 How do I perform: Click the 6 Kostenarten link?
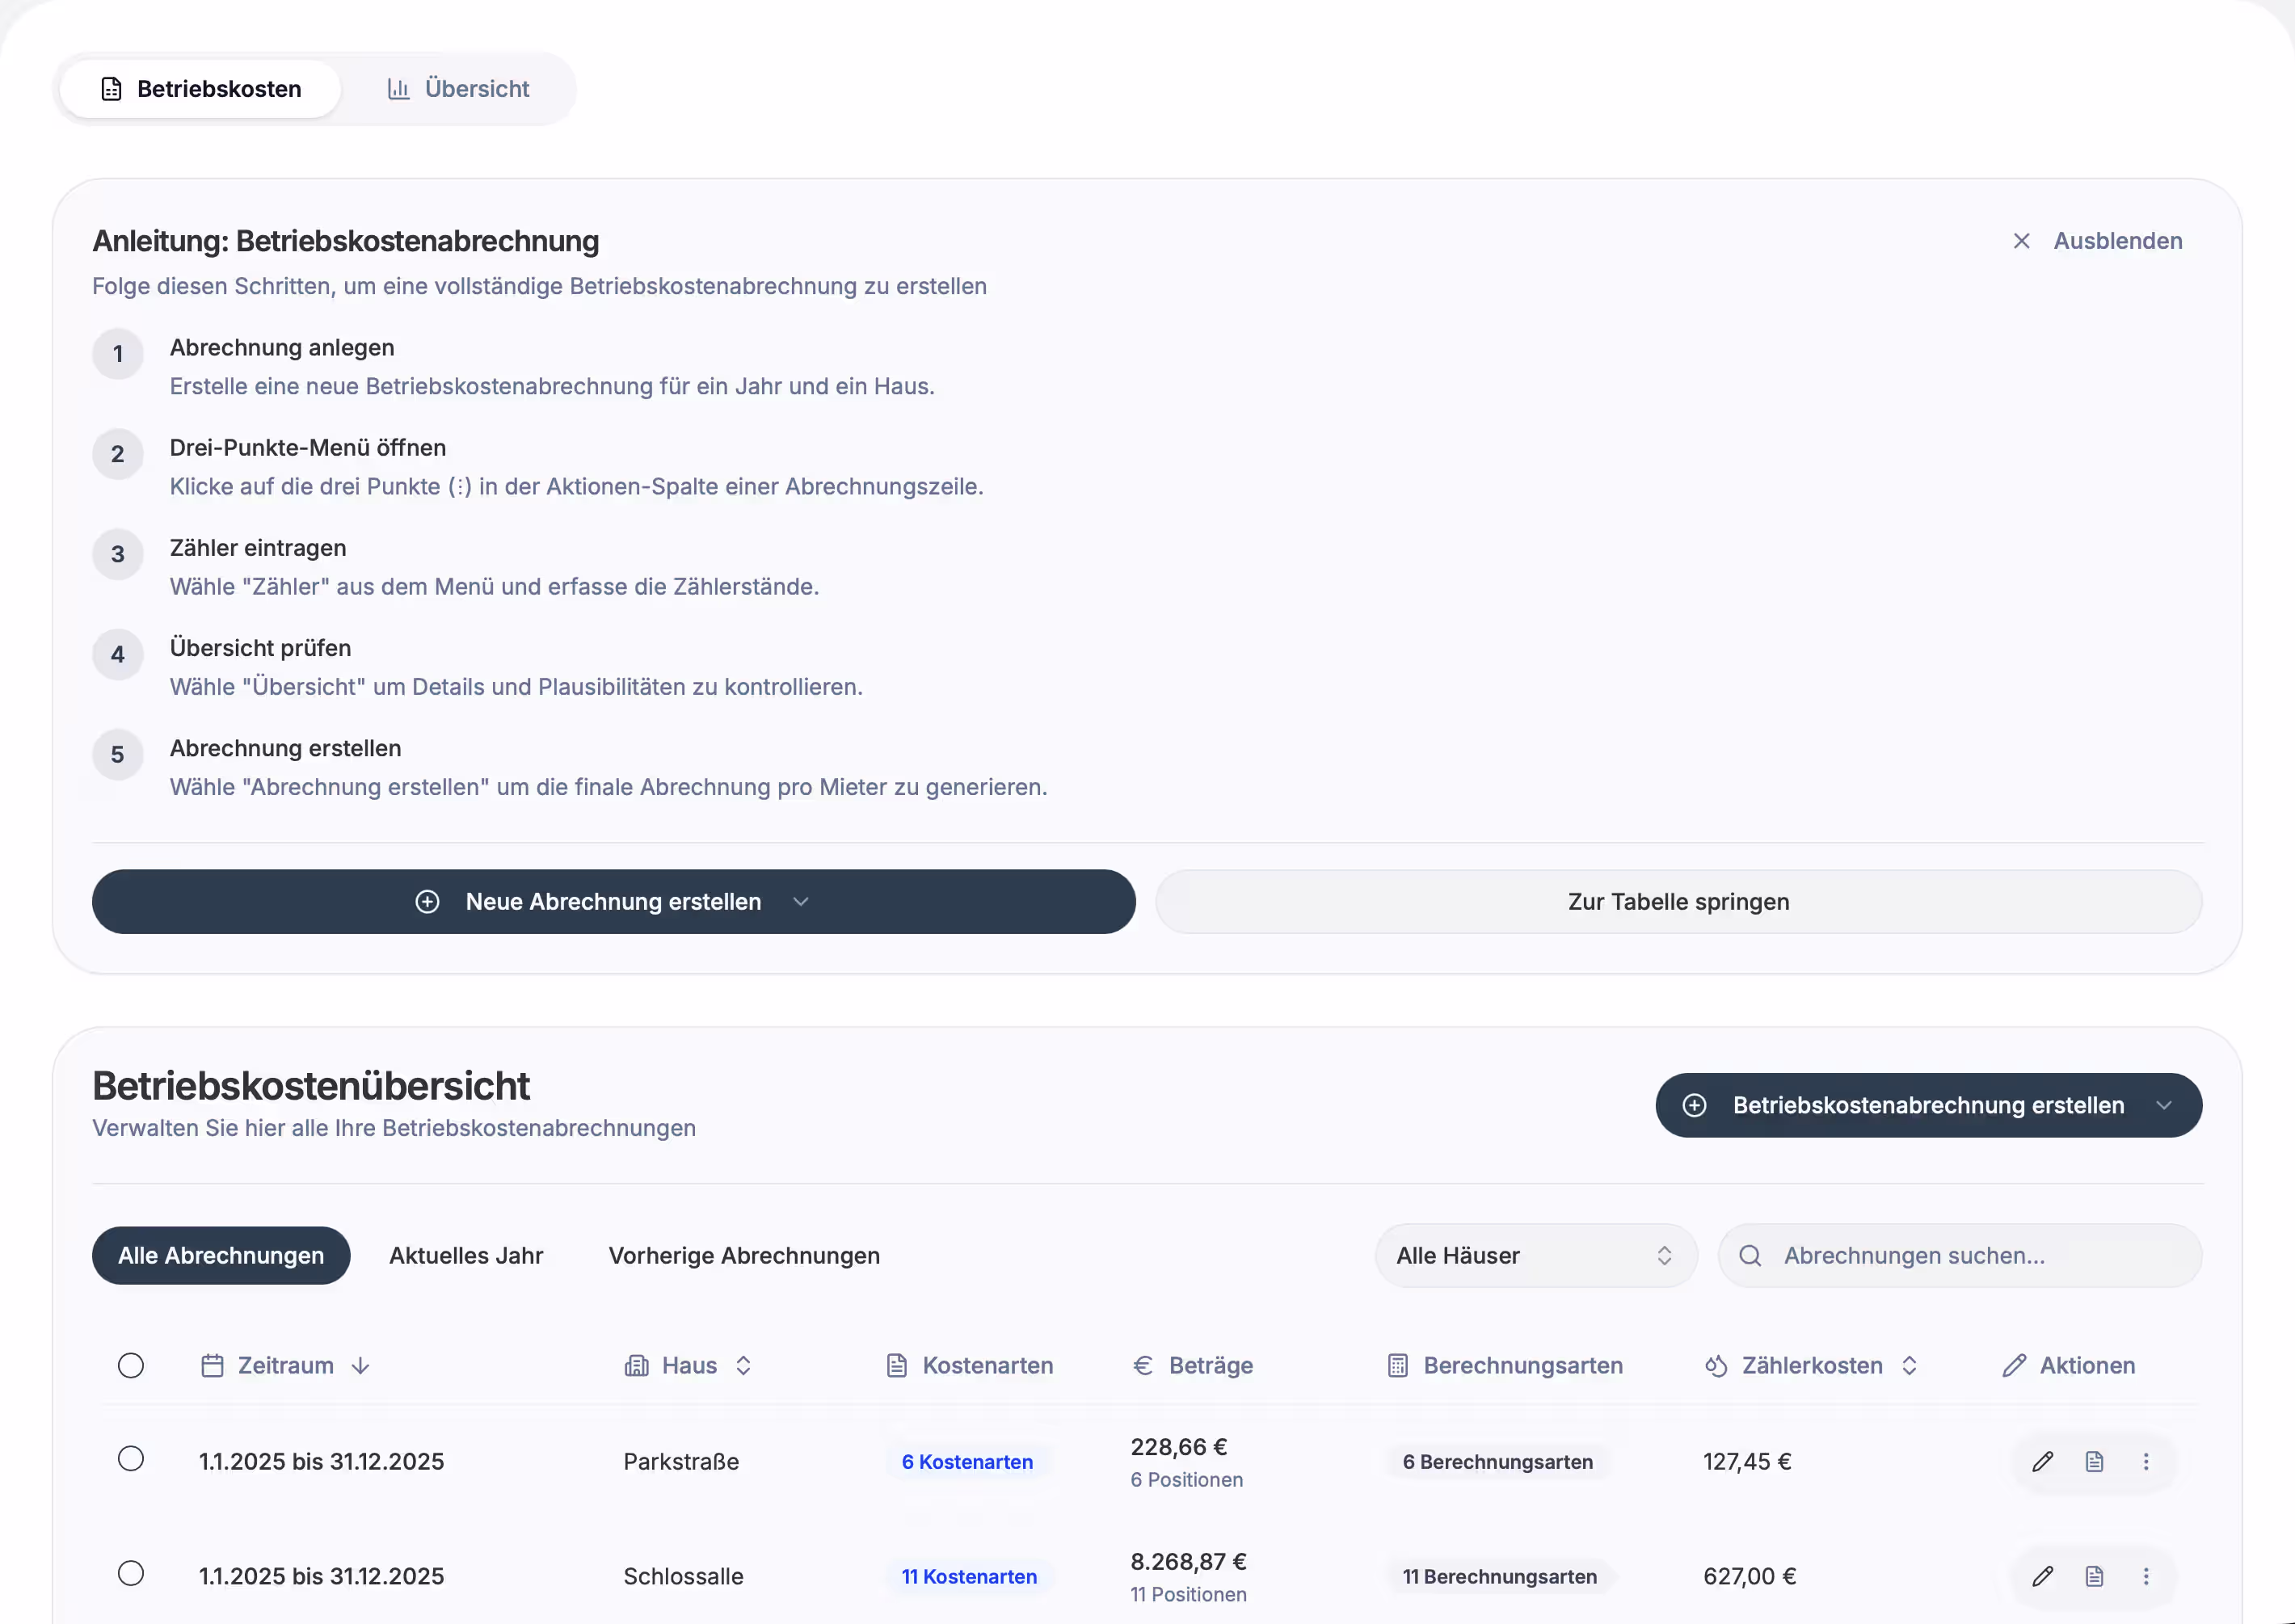click(967, 1461)
